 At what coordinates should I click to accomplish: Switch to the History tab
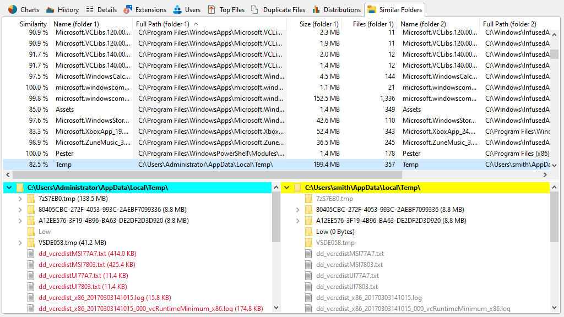click(x=63, y=10)
